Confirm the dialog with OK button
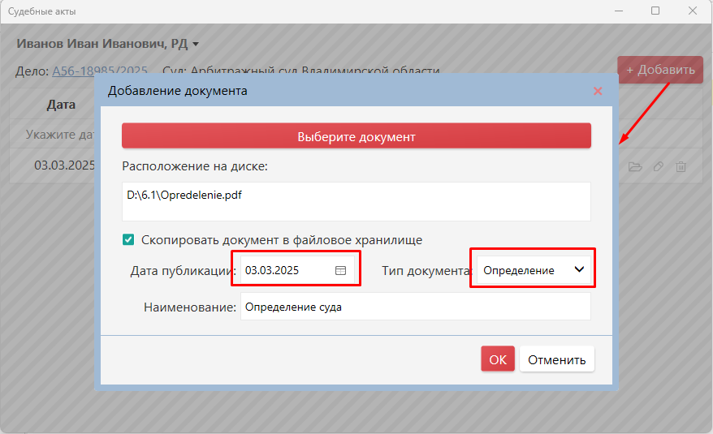Image resolution: width=713 pixels, height=434 pixels. tap(497, 359)
